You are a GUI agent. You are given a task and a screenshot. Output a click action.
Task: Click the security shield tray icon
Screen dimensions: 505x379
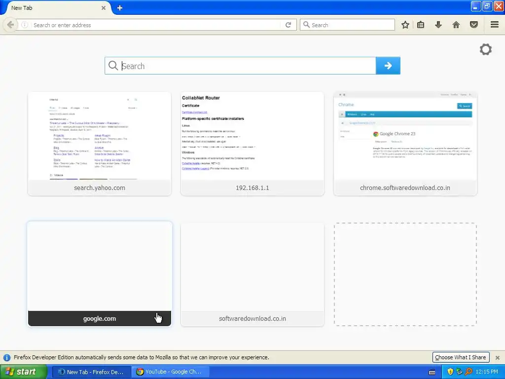point(450,372)
